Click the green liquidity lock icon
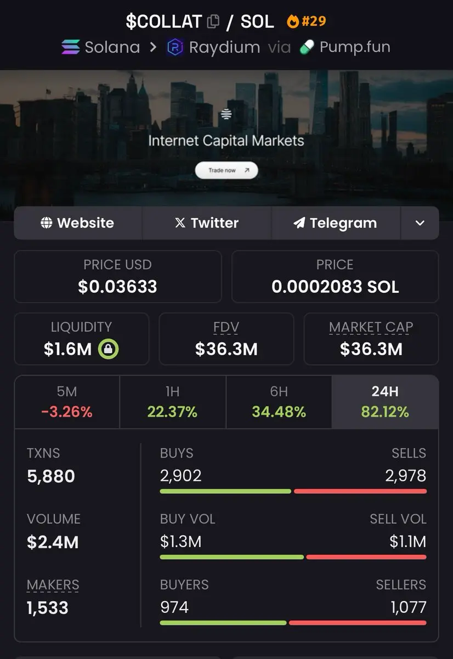The height and width of the screenshot is (659, 453). click(x=109, y=349)
